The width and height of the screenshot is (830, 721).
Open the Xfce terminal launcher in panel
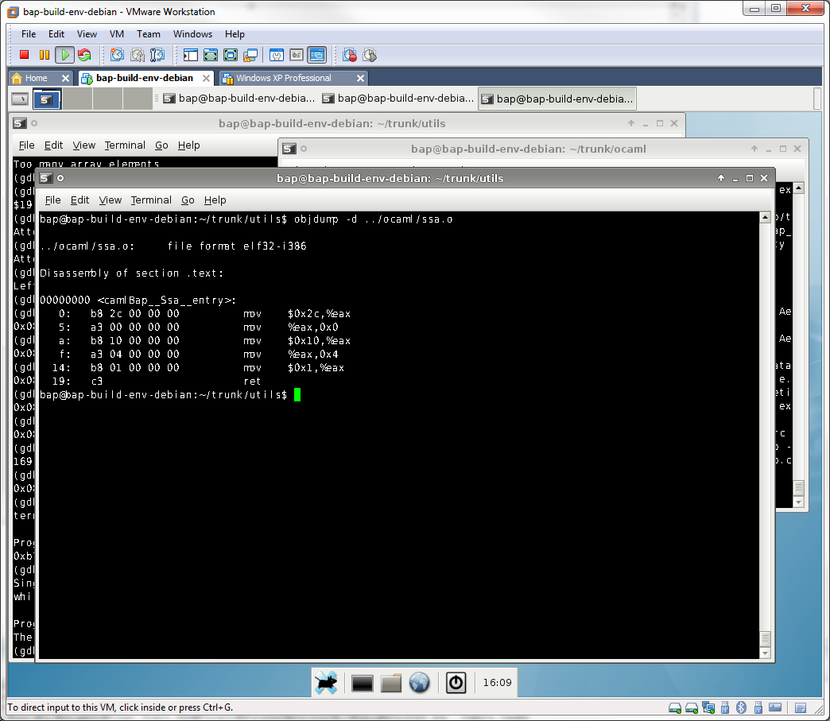(x=363, y=683)
